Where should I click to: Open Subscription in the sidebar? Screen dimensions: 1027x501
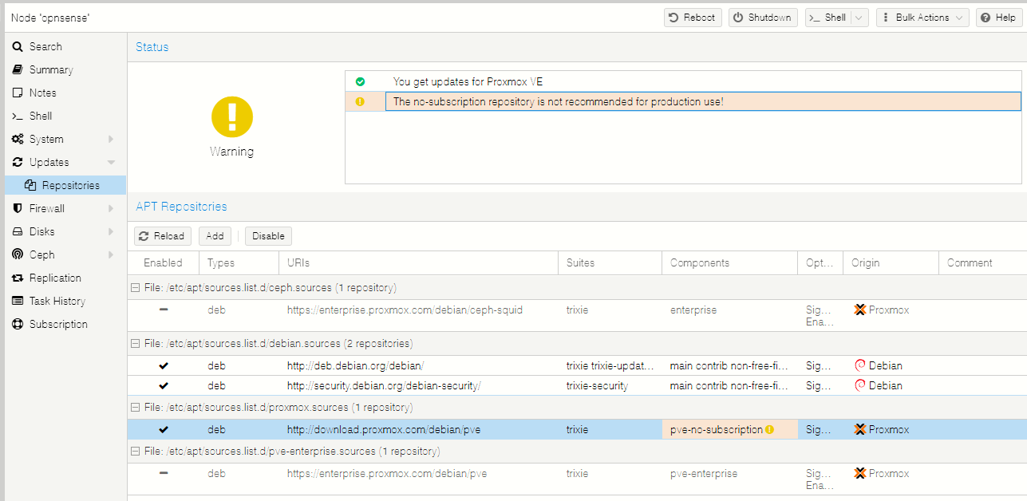click(65, 324)
